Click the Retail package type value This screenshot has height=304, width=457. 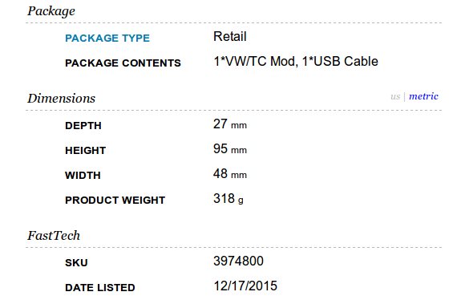[x=230, y=36]
